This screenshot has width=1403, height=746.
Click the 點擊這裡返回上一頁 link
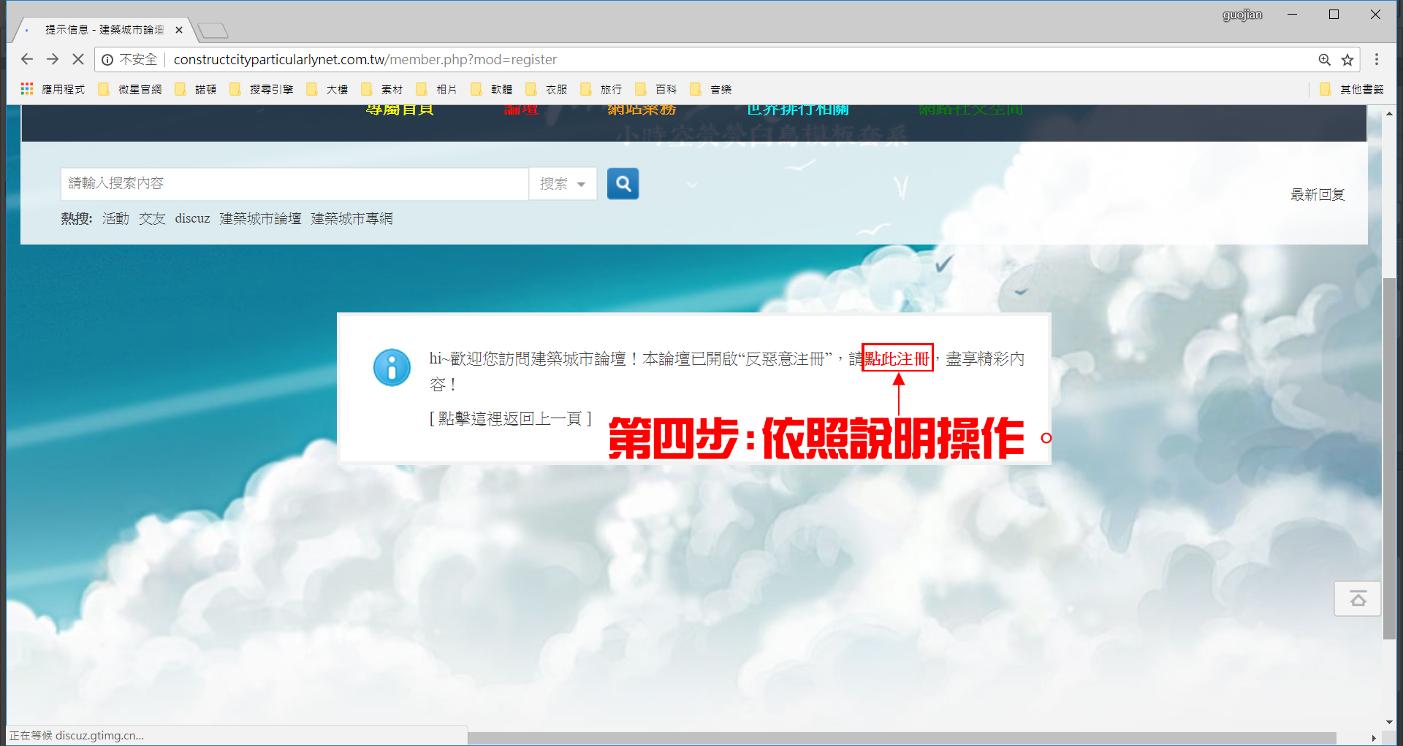tap(510, 418)
